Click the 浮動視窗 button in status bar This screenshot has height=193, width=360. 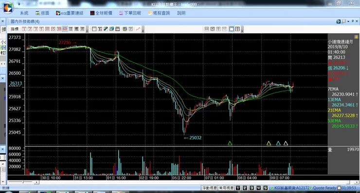click(209, 188)
